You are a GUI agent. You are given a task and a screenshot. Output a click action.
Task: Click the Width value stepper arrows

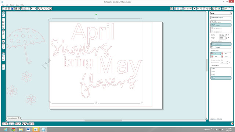[x=227, y=35]
